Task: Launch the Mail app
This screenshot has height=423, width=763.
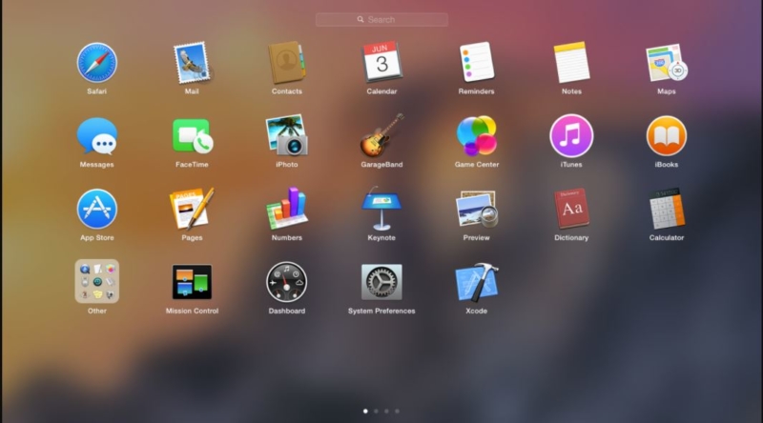Action: pyautogui.click(x=192, y=63)
